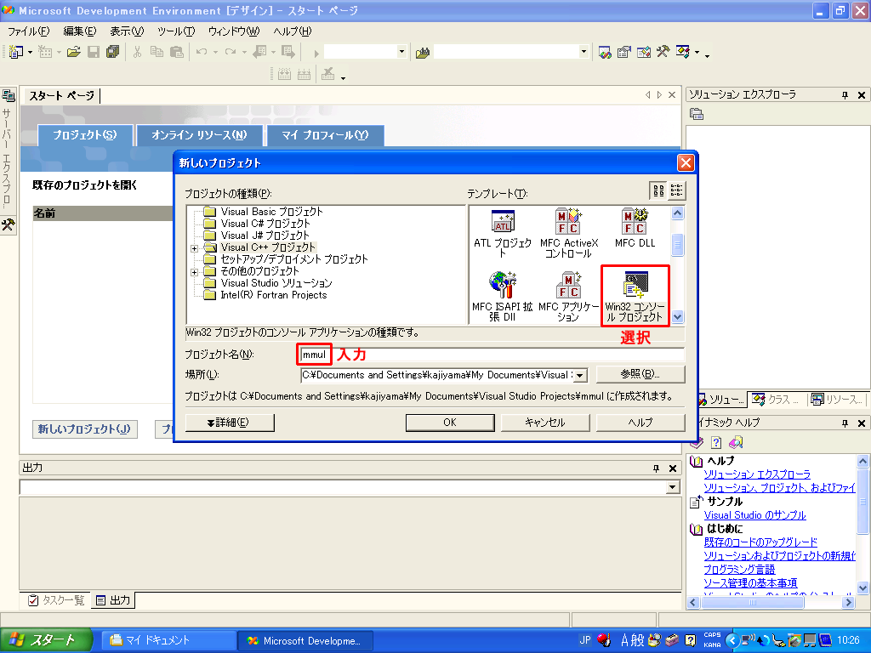871x653 pixels.
Task: Open the 場所(L) location dropdown arrow
Action: pyautogui.click(x=580, y=376)
